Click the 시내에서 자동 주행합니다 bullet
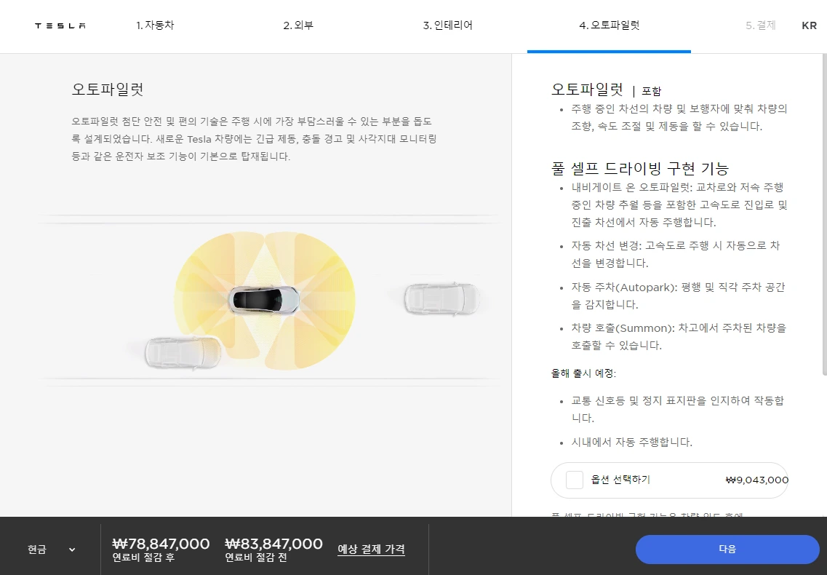Viewport: 827px width, 575px height. [x=632, y=442]
